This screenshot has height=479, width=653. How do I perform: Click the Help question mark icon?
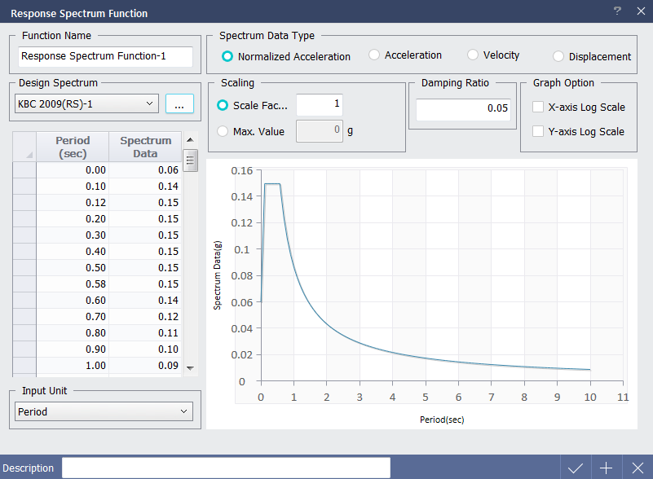(617, 11)
